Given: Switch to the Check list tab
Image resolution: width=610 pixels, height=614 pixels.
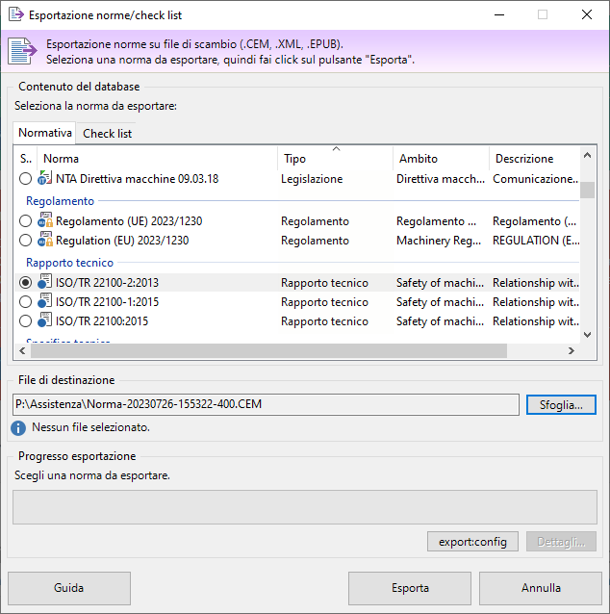Looking at the screenshot, I should pyautogui.click(x=108, y=134).
